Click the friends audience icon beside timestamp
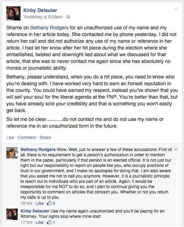 pyautogui.click(x=68, y=17)
